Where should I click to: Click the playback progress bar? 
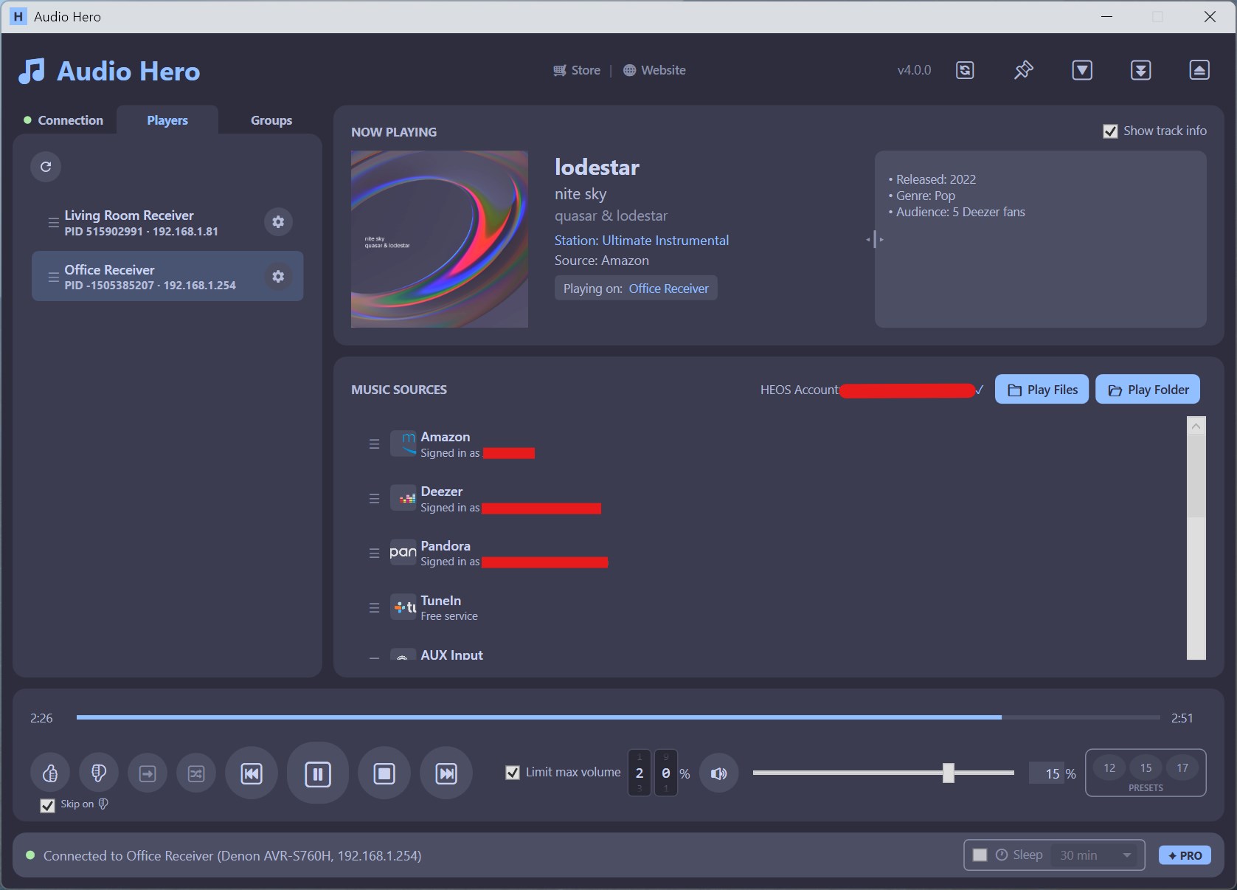pos(618,717)
